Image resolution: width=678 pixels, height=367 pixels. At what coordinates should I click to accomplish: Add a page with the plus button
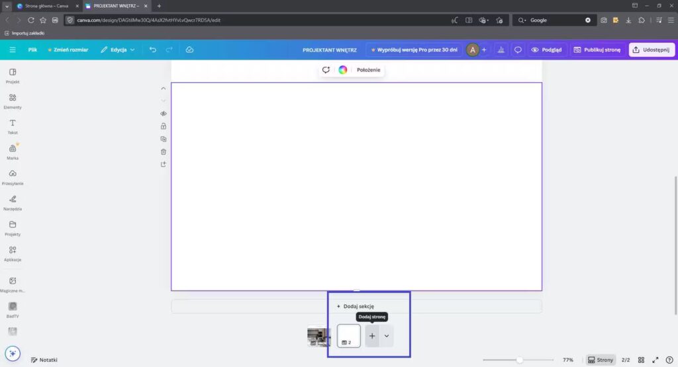pos(372,336)
